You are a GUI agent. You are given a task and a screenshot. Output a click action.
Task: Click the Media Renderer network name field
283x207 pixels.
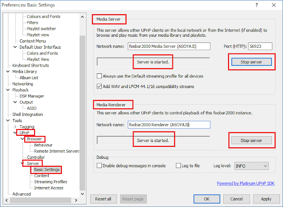pos(169,125)
